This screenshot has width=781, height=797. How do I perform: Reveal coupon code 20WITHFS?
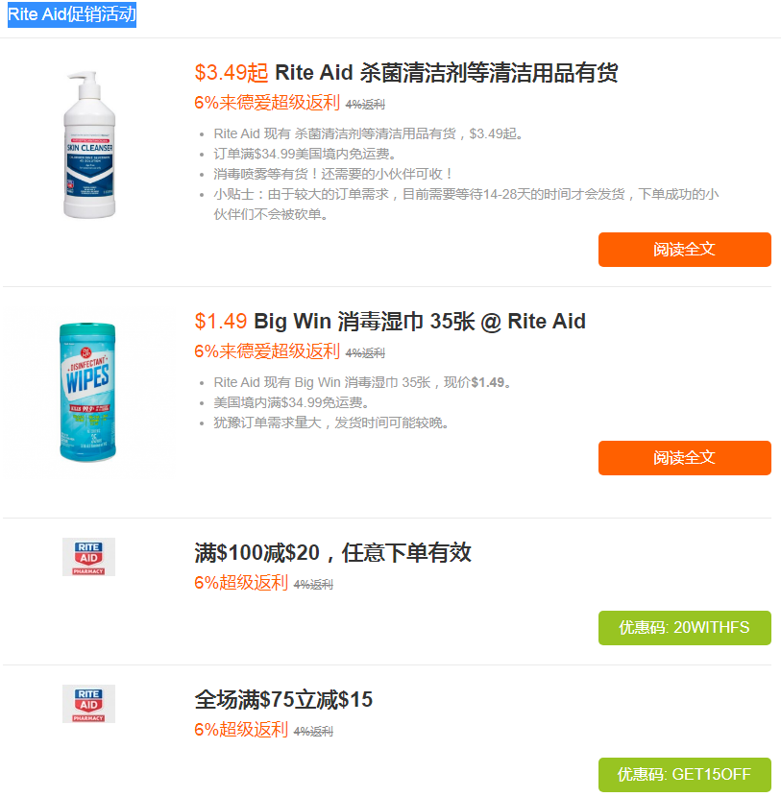click(x=684, y=627)
